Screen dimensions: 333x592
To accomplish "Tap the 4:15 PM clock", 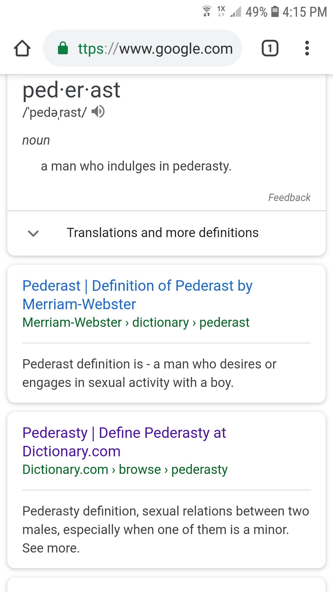I will pos(305,12).
